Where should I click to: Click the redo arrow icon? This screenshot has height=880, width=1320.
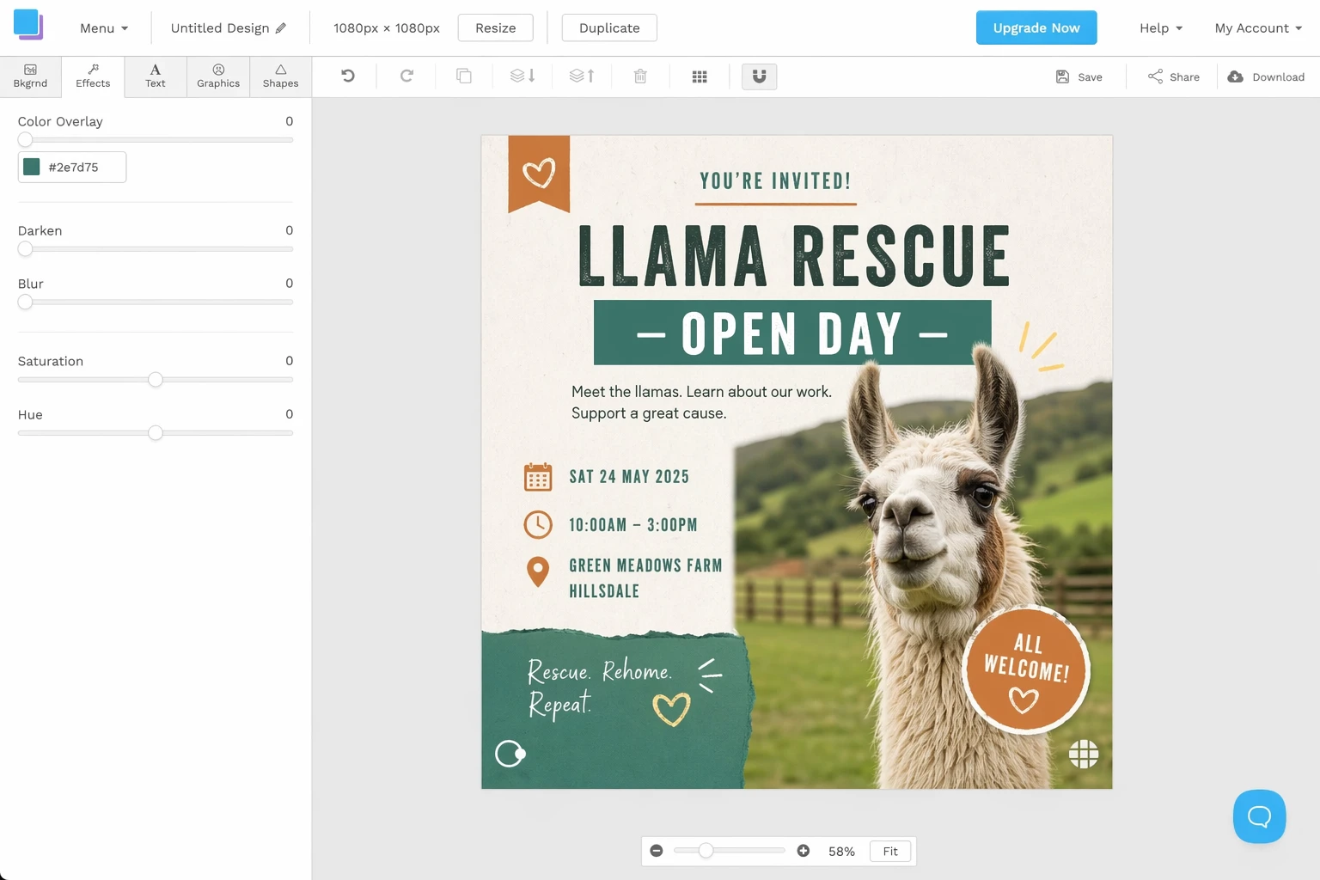(x=406, y=76)
